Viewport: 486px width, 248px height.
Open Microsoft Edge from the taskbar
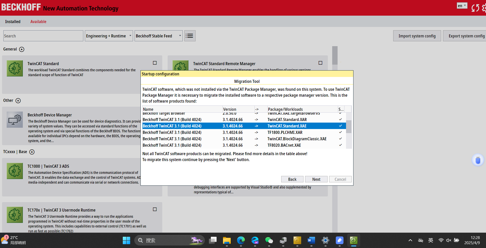(241, 240)
